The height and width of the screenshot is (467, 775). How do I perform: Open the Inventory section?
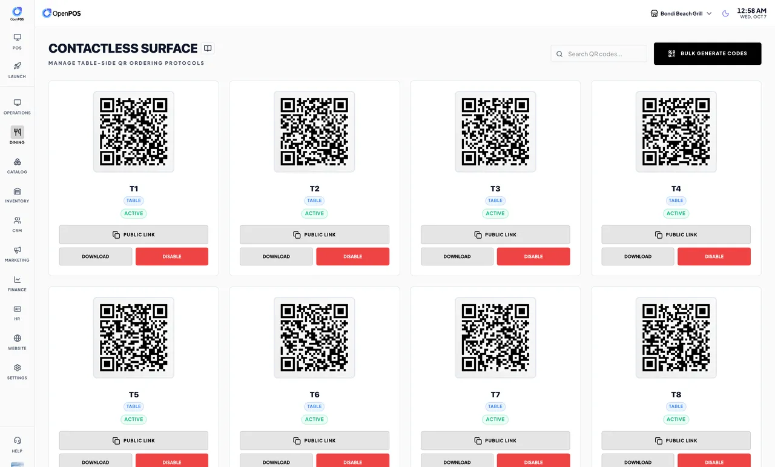click(x=17, y=194)
